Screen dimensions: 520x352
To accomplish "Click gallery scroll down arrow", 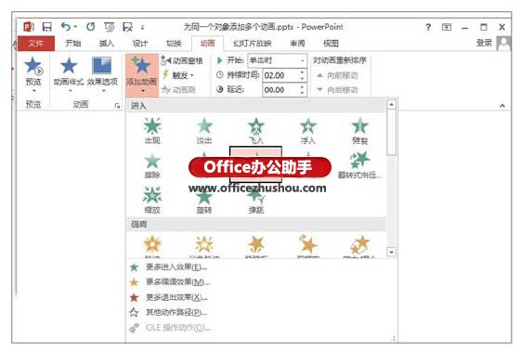I will pyautogui.click(x=392, y=253).
